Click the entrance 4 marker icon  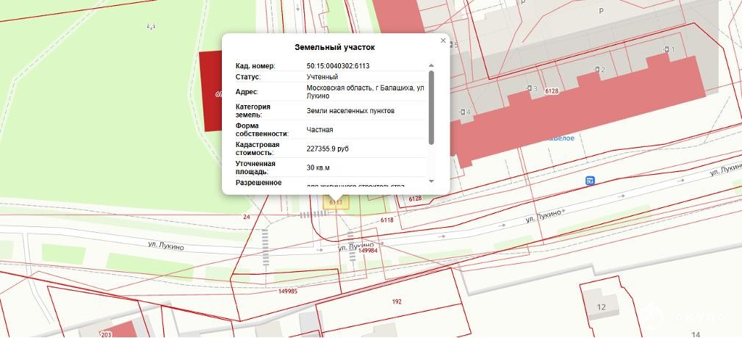pyautogui.click(x=461, y=112)
